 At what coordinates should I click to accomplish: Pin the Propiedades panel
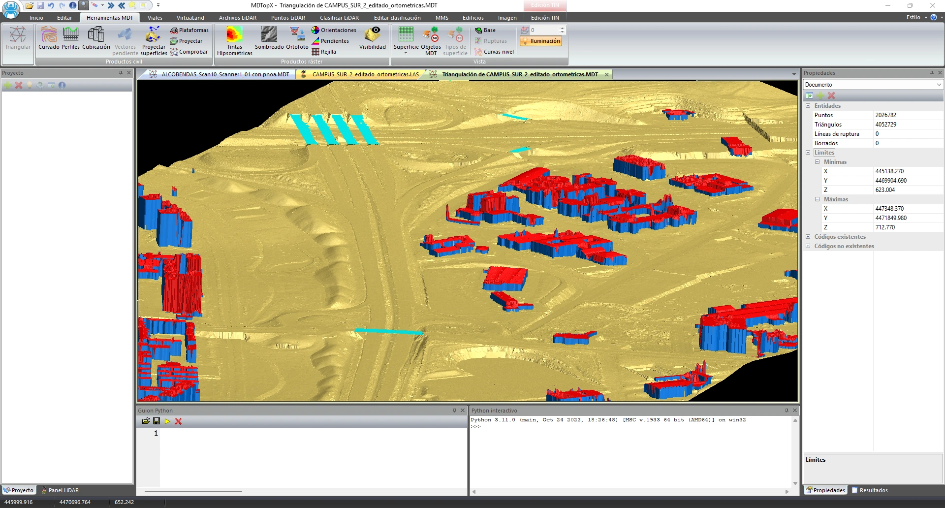(932, 73)
